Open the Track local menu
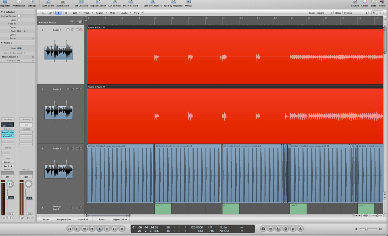Viewport: 388px width, 236px height. [88, 13]
